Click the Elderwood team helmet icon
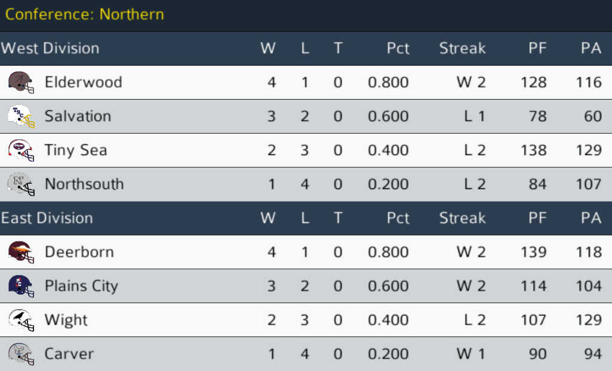 21,82
